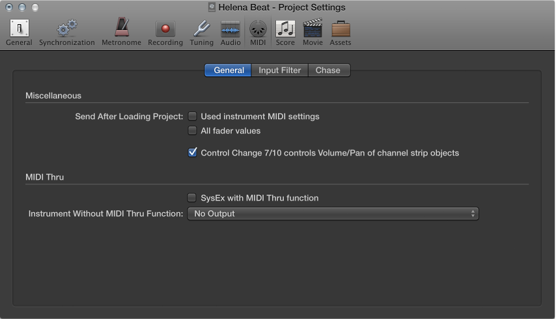
Task: Uncheck Control Change 7/10 controls Volume/Pan
Action: coord(192,152)
